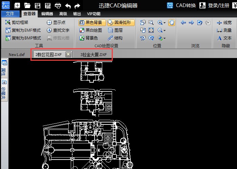
Task: Print the drawing with printer icon
Action: (58, 6)
